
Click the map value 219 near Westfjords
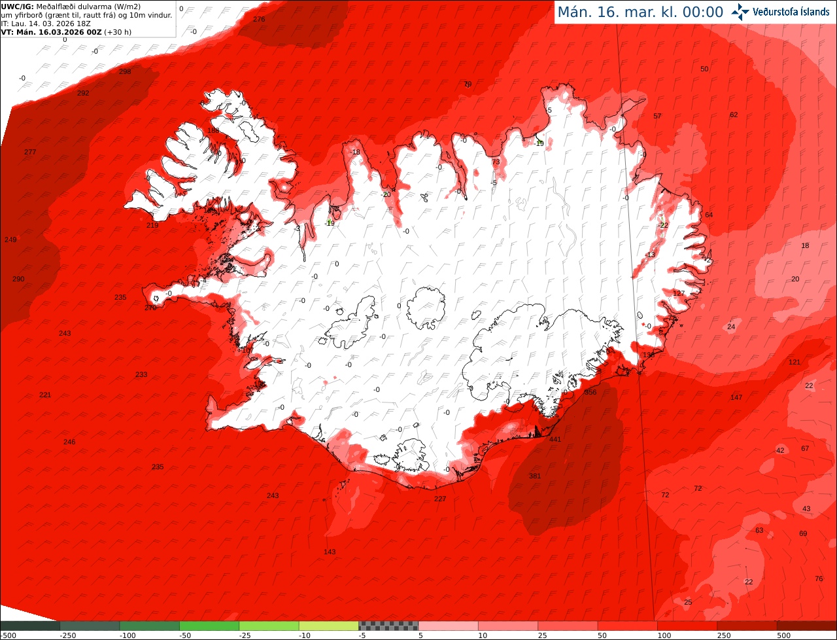pyautogui.click(x=152, y=225)
